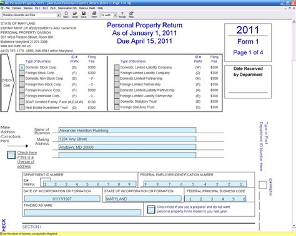Click the status bar hint text
This screenshot has height=236, width=296.
coord(29,234)
